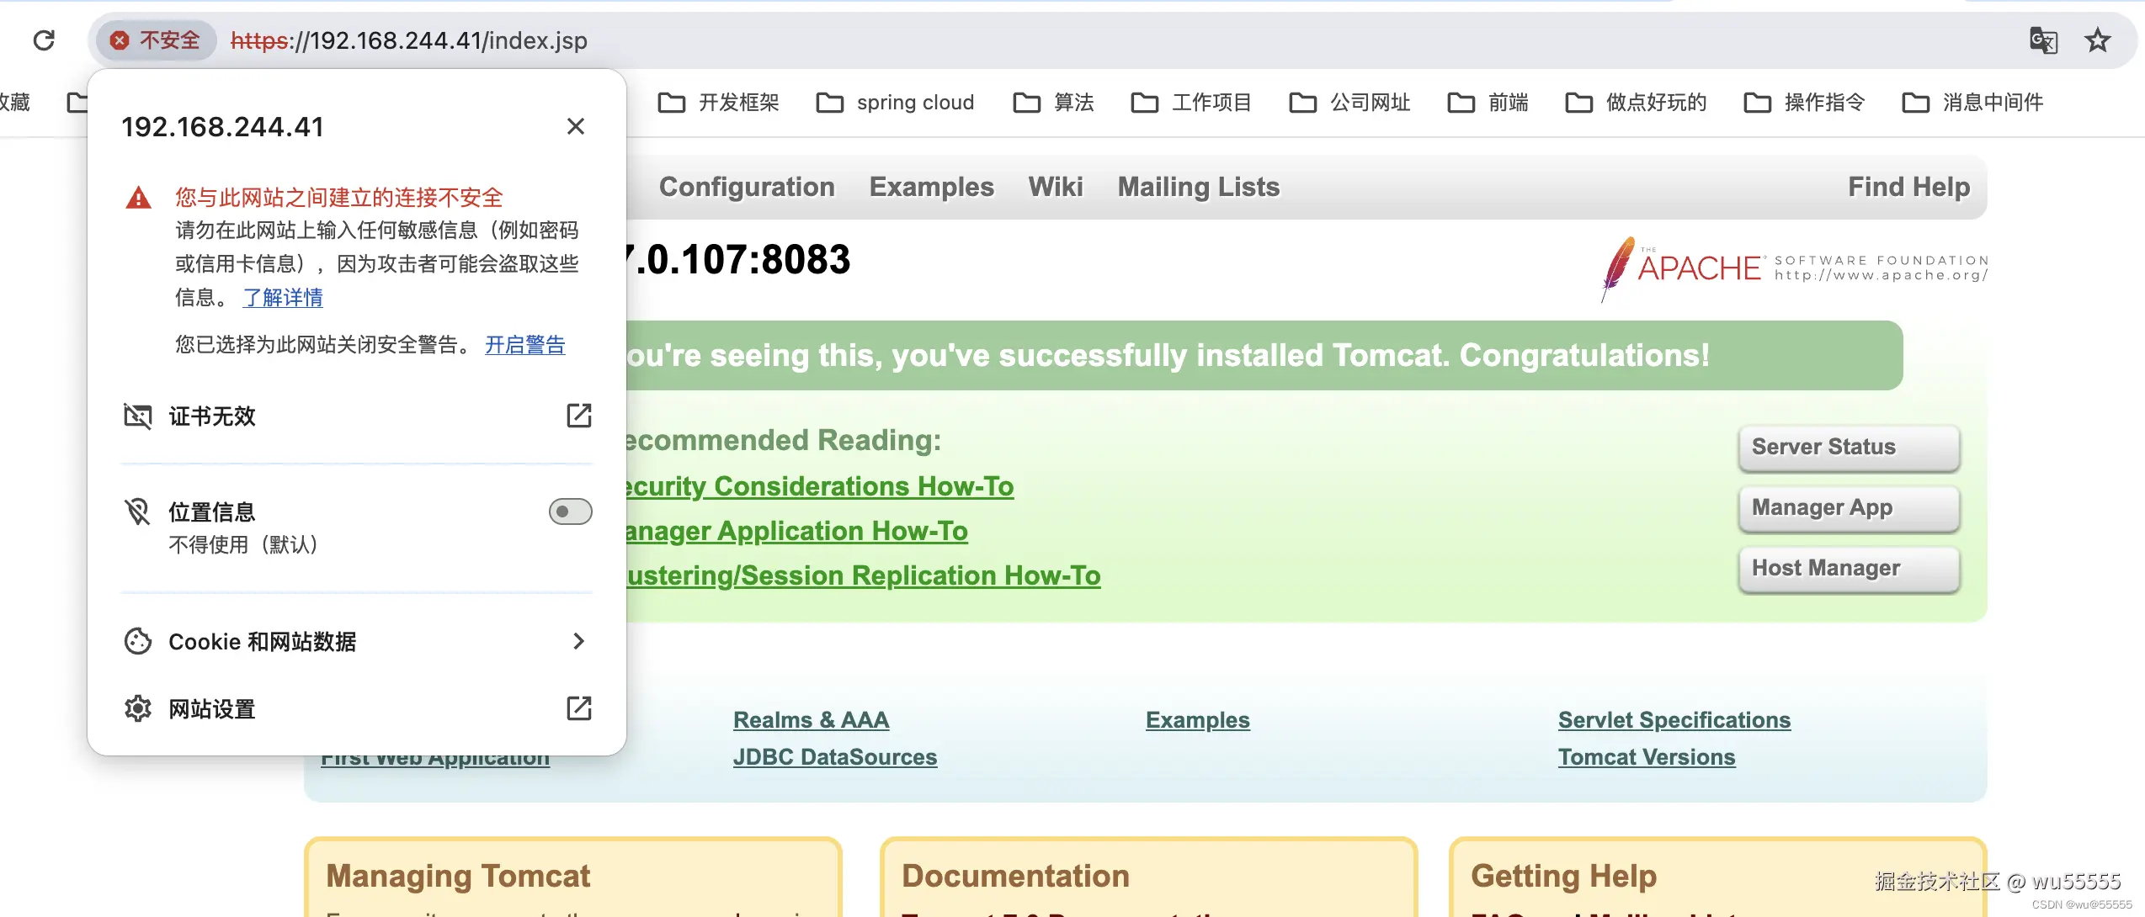This screenshot has height=917, width=2145.
Task: Click the cookie icon for site data
Action: [x=138, y=641]
